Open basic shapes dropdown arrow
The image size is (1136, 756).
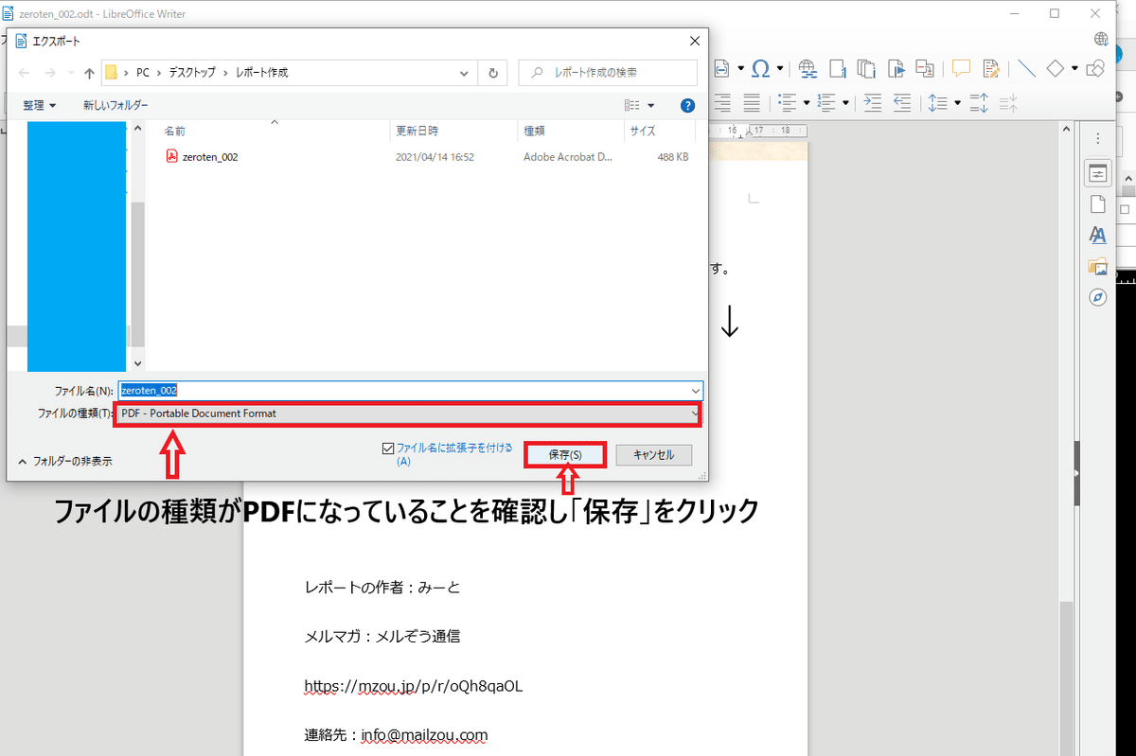(1074, 68)
